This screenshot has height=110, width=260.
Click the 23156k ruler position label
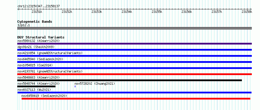(187, 12)
